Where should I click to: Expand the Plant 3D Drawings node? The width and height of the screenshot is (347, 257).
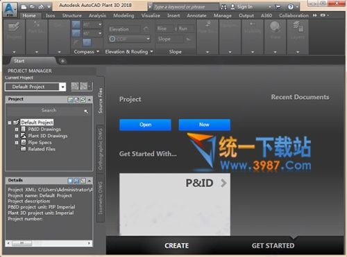point(17,136)
